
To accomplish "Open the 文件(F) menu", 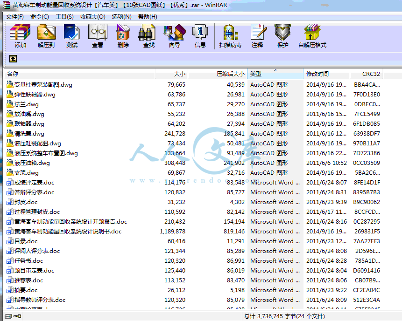I will tap(15, 17).
